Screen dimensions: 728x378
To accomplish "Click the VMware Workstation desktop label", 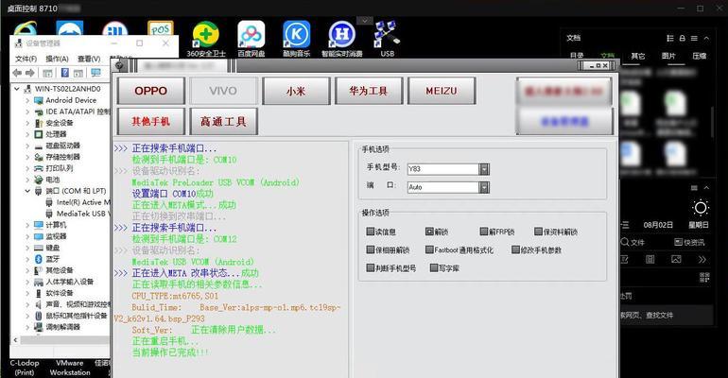I will 70,368.
